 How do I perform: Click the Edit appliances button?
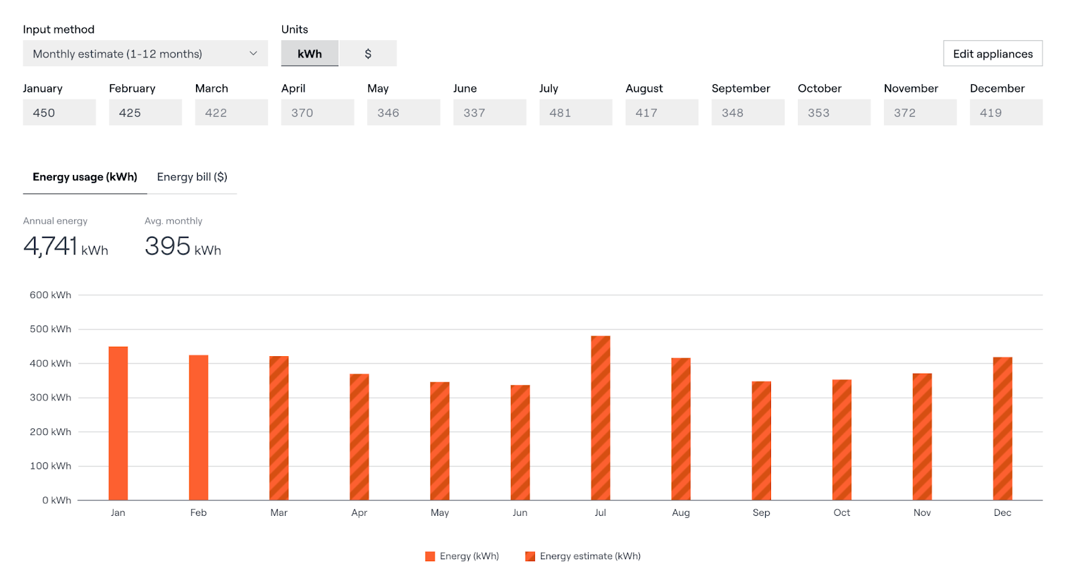click(x=992, y=53)
